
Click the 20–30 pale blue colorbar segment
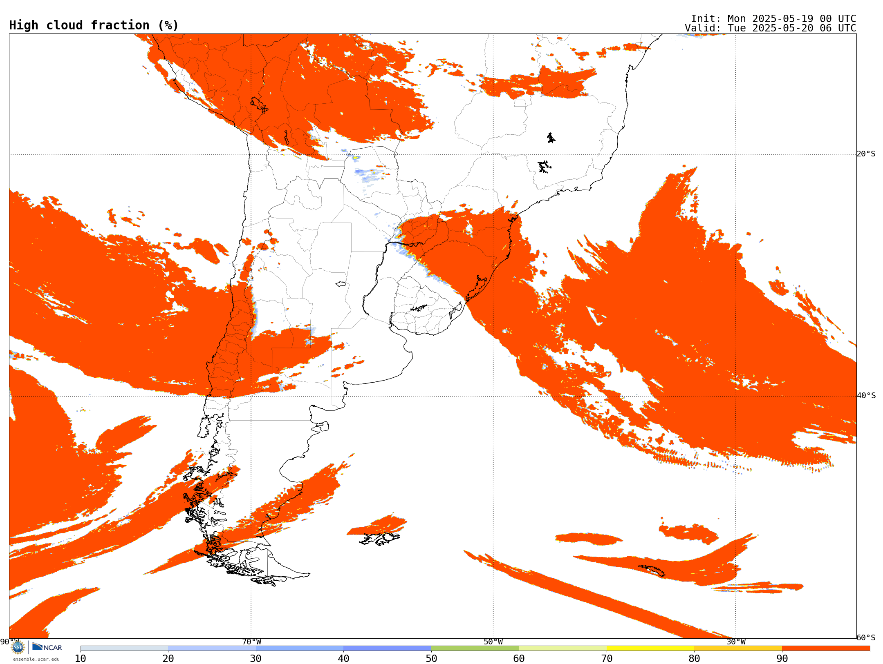point(212,648)
